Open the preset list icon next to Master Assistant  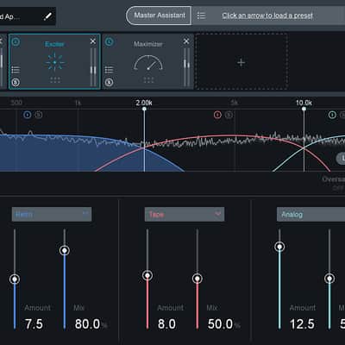click(201, 16)
